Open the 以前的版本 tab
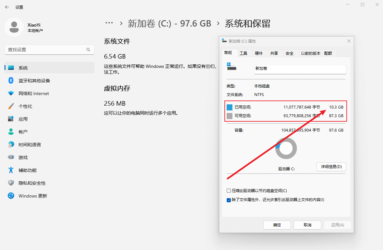The width and height of the screenshot is (383, 250). click(310, 53)
